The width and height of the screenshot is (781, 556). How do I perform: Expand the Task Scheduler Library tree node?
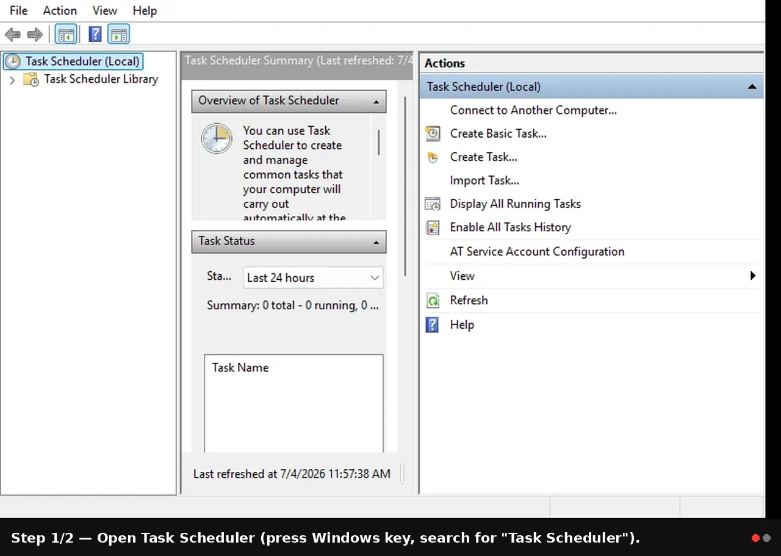coord(12,79)
